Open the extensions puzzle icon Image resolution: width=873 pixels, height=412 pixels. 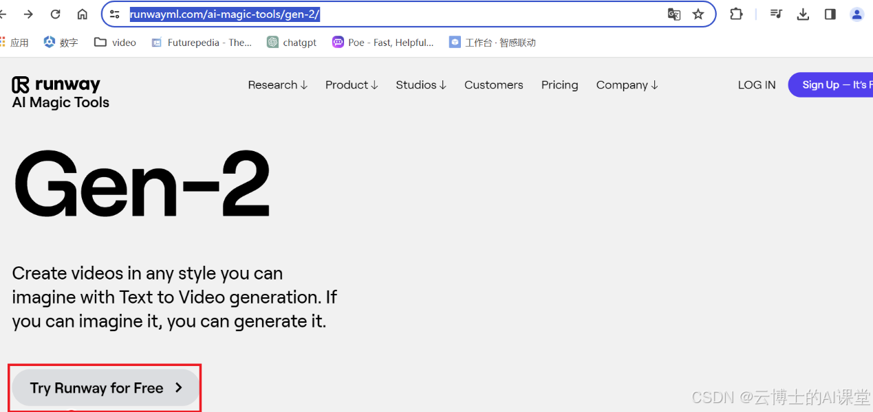click(x=736, y=14)
